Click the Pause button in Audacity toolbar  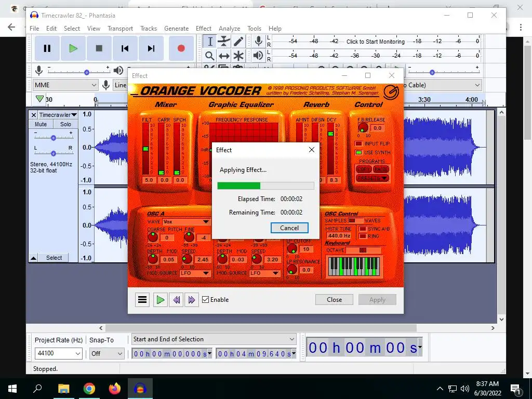[x=47, y=48]
